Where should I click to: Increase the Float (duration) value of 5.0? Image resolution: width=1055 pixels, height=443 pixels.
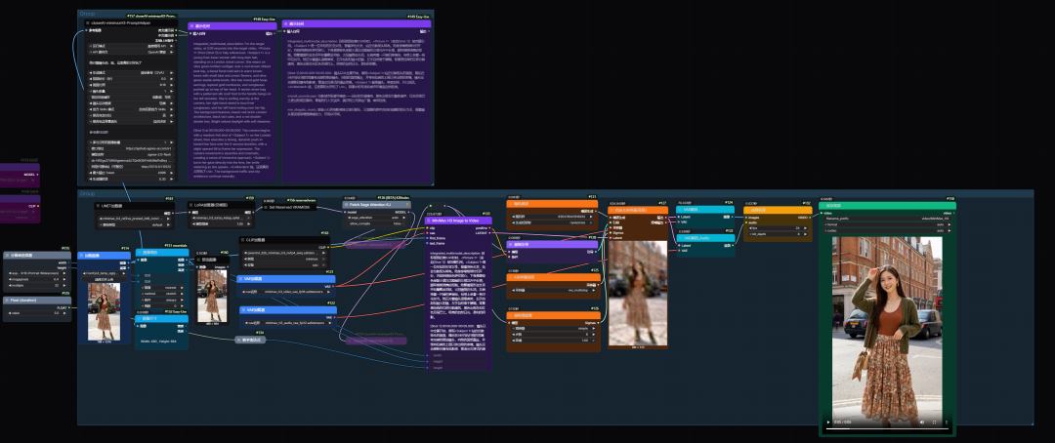(65, 312)
